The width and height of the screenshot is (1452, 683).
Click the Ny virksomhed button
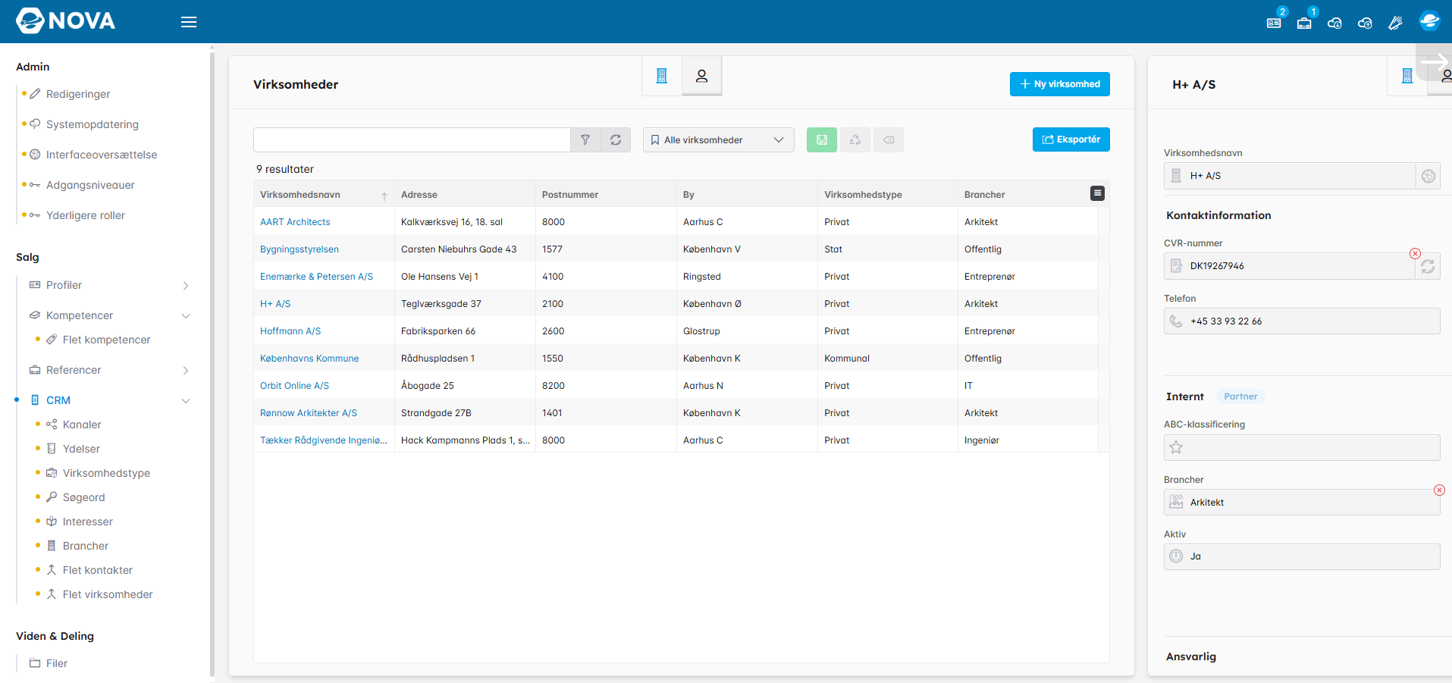click(x=1060, y=84)
